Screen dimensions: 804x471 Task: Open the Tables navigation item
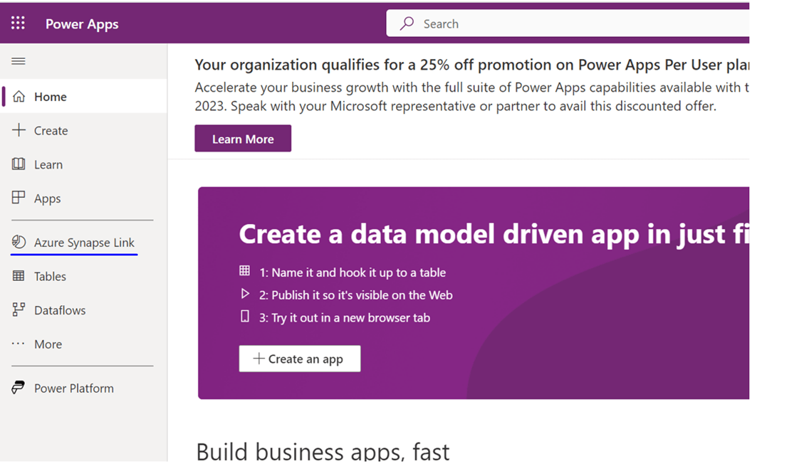[x=50, y=276]
